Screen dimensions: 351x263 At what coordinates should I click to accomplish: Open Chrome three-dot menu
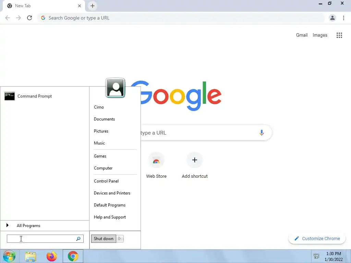click(343, 18)
